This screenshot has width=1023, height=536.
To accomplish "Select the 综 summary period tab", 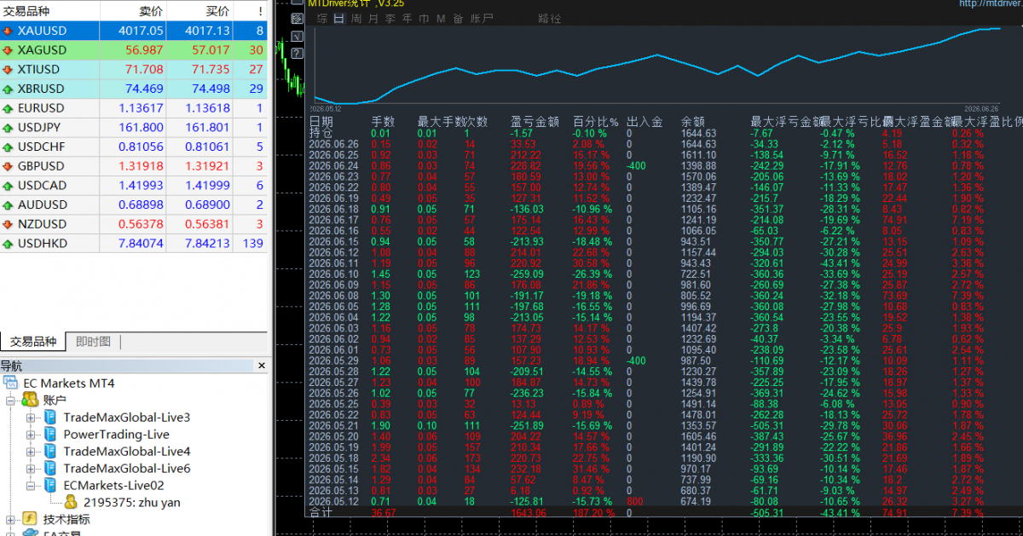I will [321, 19].
